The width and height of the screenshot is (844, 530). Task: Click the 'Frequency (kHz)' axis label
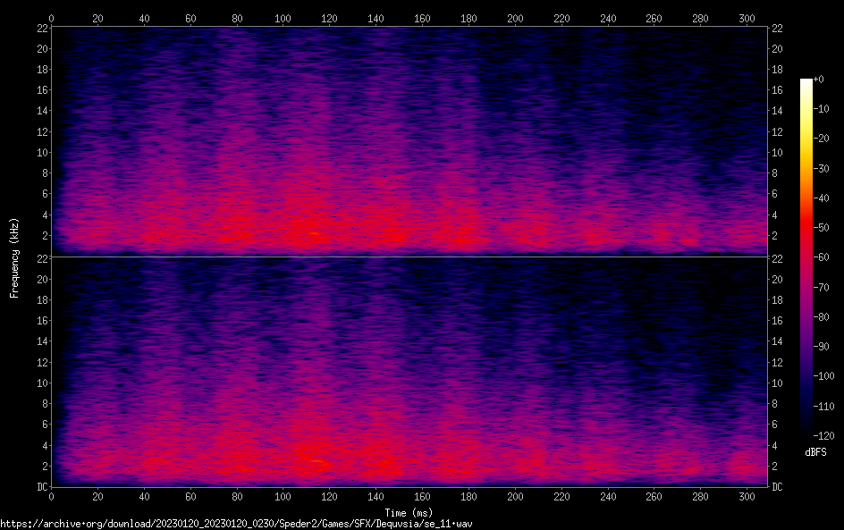click(14, 257)
